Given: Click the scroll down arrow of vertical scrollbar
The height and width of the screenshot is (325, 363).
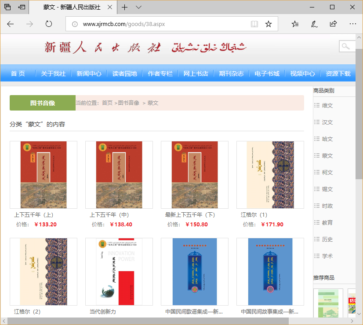Looking at the screenshot, I should point(359,314).
